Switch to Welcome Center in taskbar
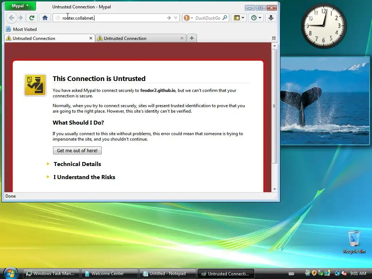 (109, 274)
